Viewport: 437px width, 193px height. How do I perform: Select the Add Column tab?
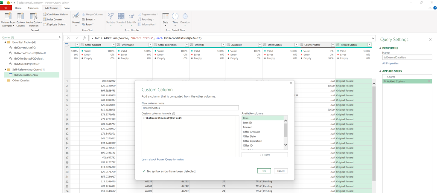click(52, 8)
